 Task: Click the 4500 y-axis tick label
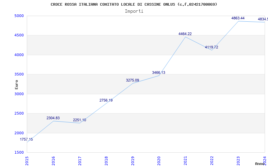(19, 35)
